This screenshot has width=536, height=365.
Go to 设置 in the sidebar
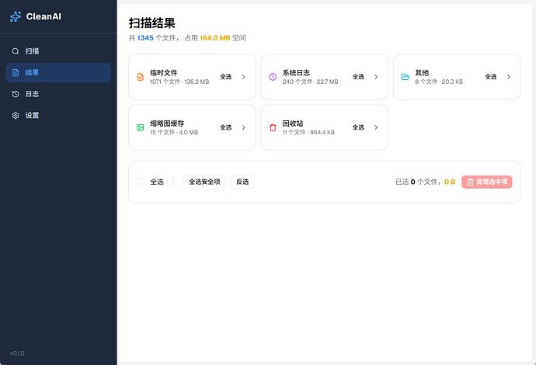(x=58, y=116)
